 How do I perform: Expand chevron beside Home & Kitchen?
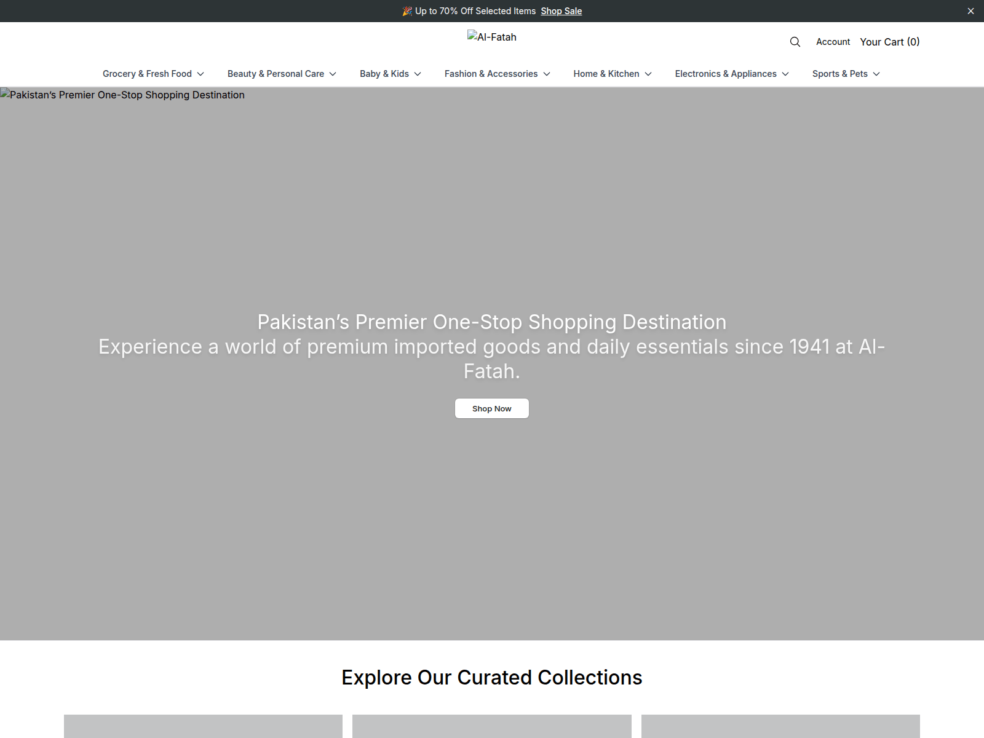(648, 74)
